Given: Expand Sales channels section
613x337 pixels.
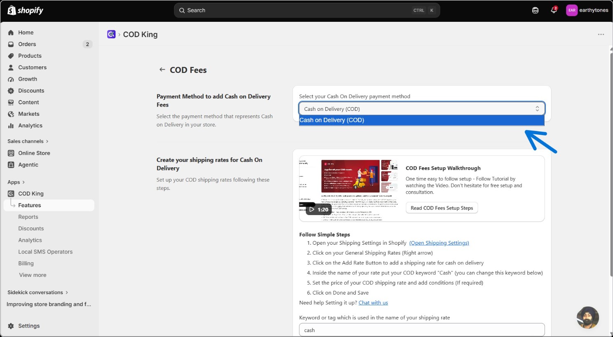Looking at the screenshot, I should 28,141.
